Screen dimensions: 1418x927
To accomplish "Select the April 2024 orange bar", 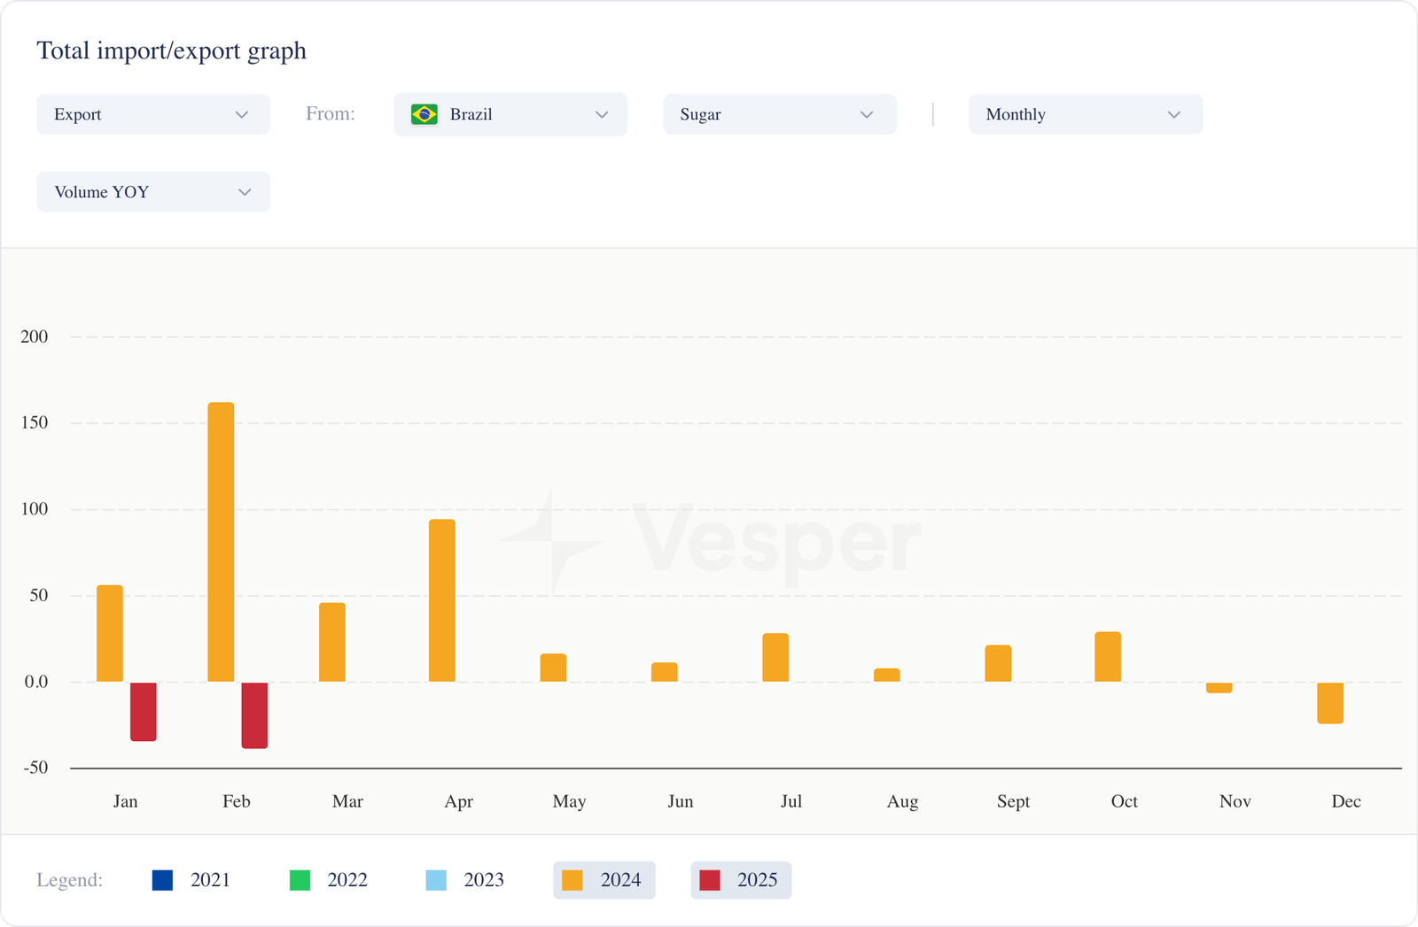I will click(442, 600).
